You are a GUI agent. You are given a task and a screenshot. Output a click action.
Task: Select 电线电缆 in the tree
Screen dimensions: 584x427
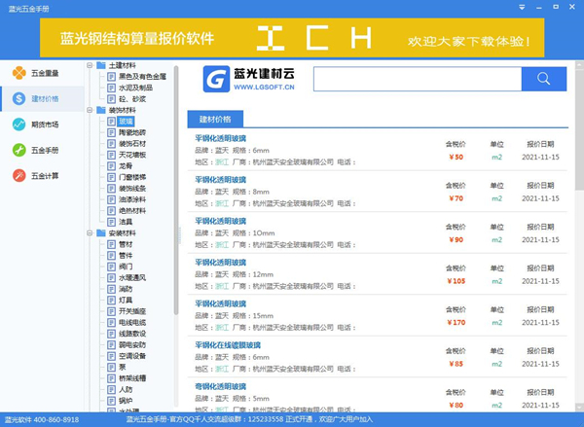131,321
